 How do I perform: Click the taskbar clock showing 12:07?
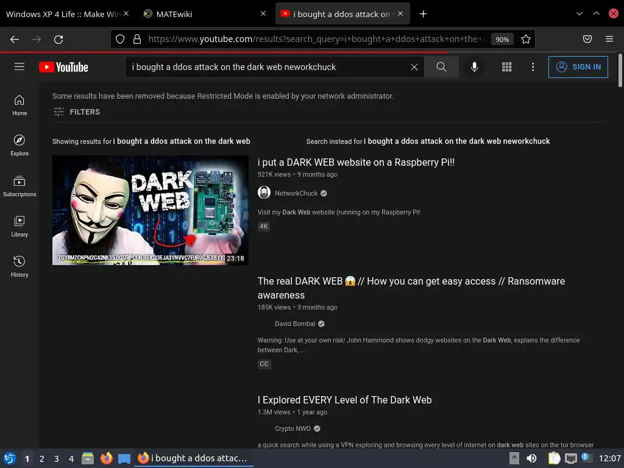(x=609, y=458)
